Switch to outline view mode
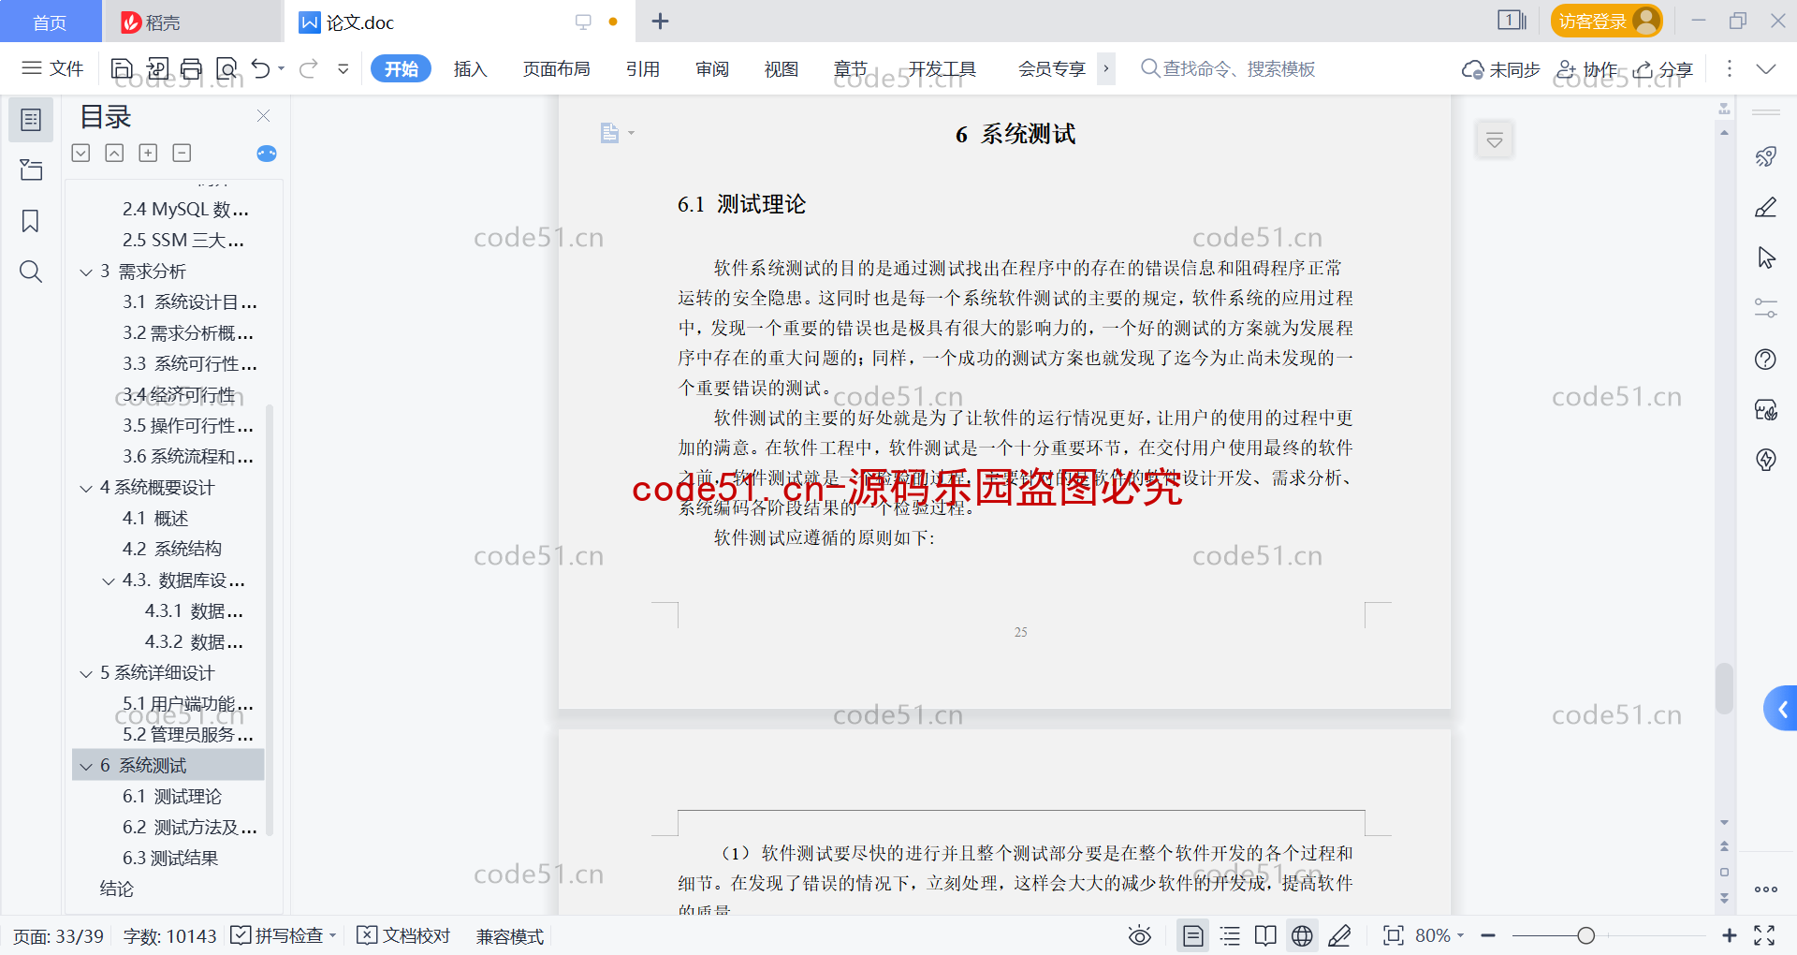Image resolution: width=1797 pixels, height=955 pixels. (1230, 935)
